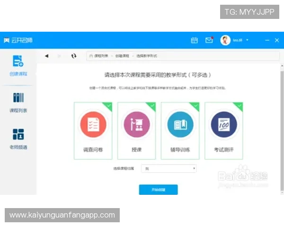Toggle the 调查问卷 teaching form card
284x227 pixels.
point(93,131)
